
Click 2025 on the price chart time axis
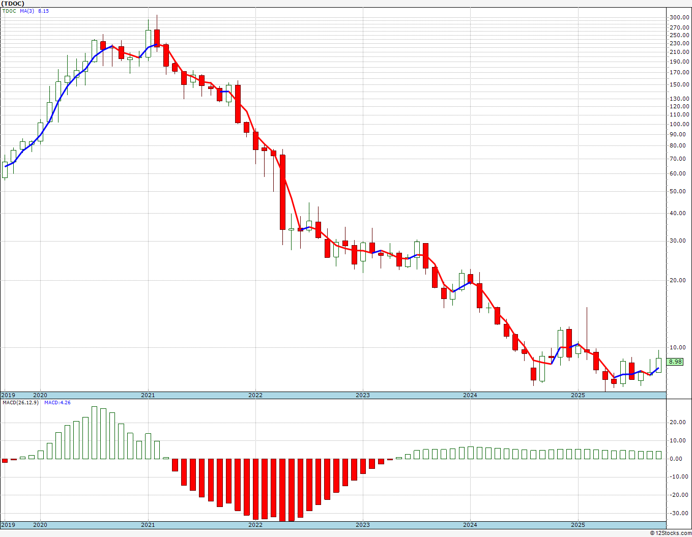578,395
